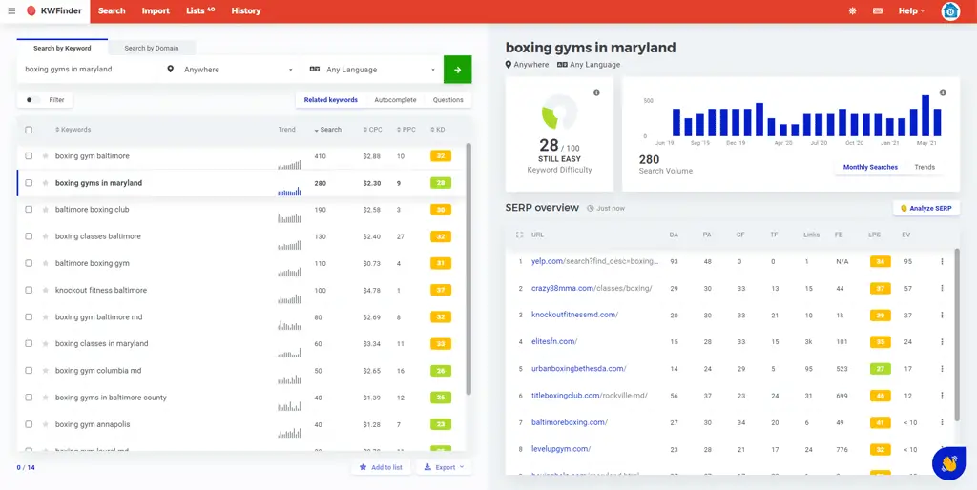Star the boxing gym annapolis keyword
This screenshot has height=490, width=977.
(x=46, y=424)
